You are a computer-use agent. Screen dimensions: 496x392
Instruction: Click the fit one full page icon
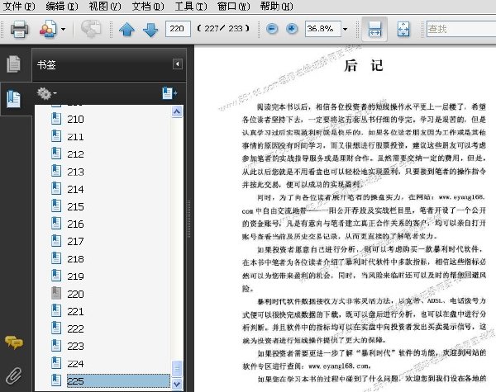(x=403, y=29)
